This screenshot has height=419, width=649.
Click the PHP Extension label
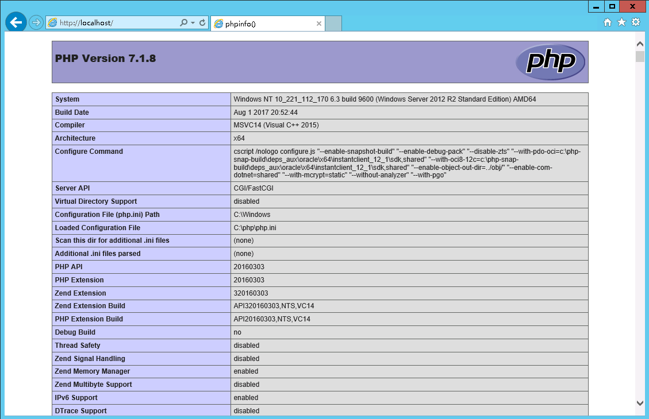(x=79, y=280)
